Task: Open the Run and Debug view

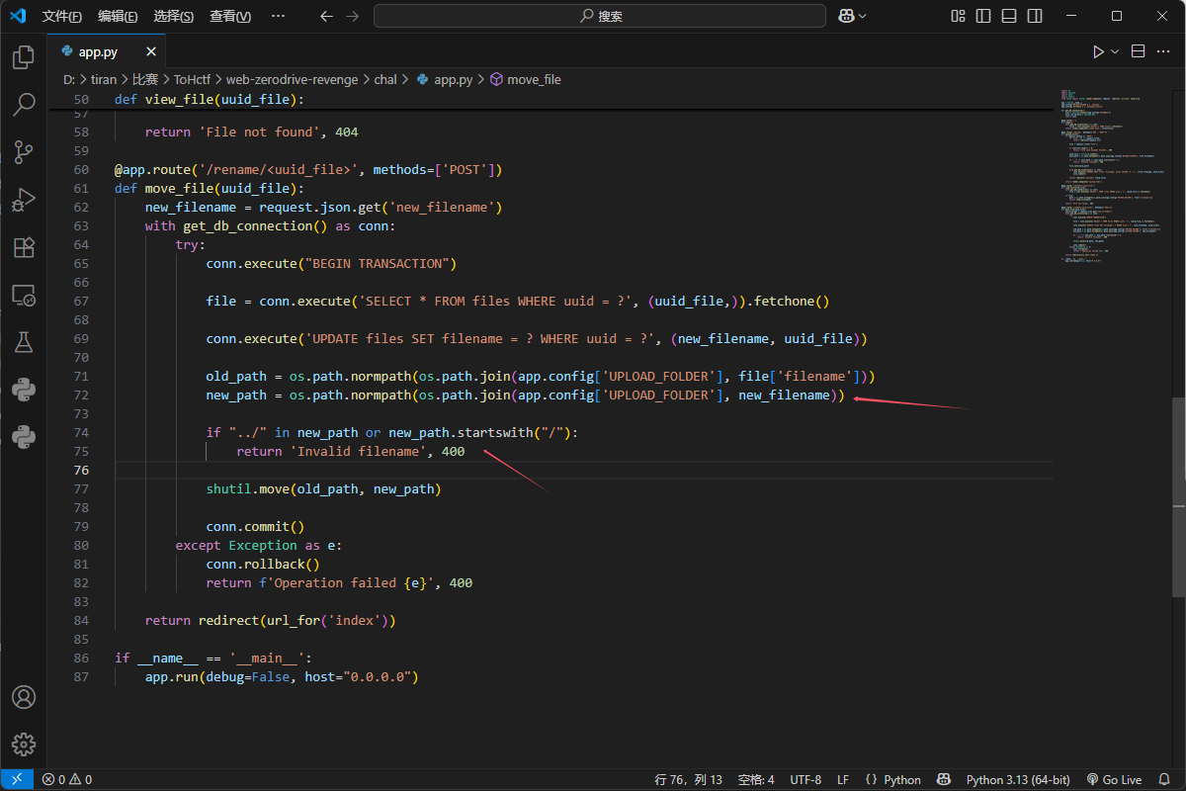Action: [24, 200]
